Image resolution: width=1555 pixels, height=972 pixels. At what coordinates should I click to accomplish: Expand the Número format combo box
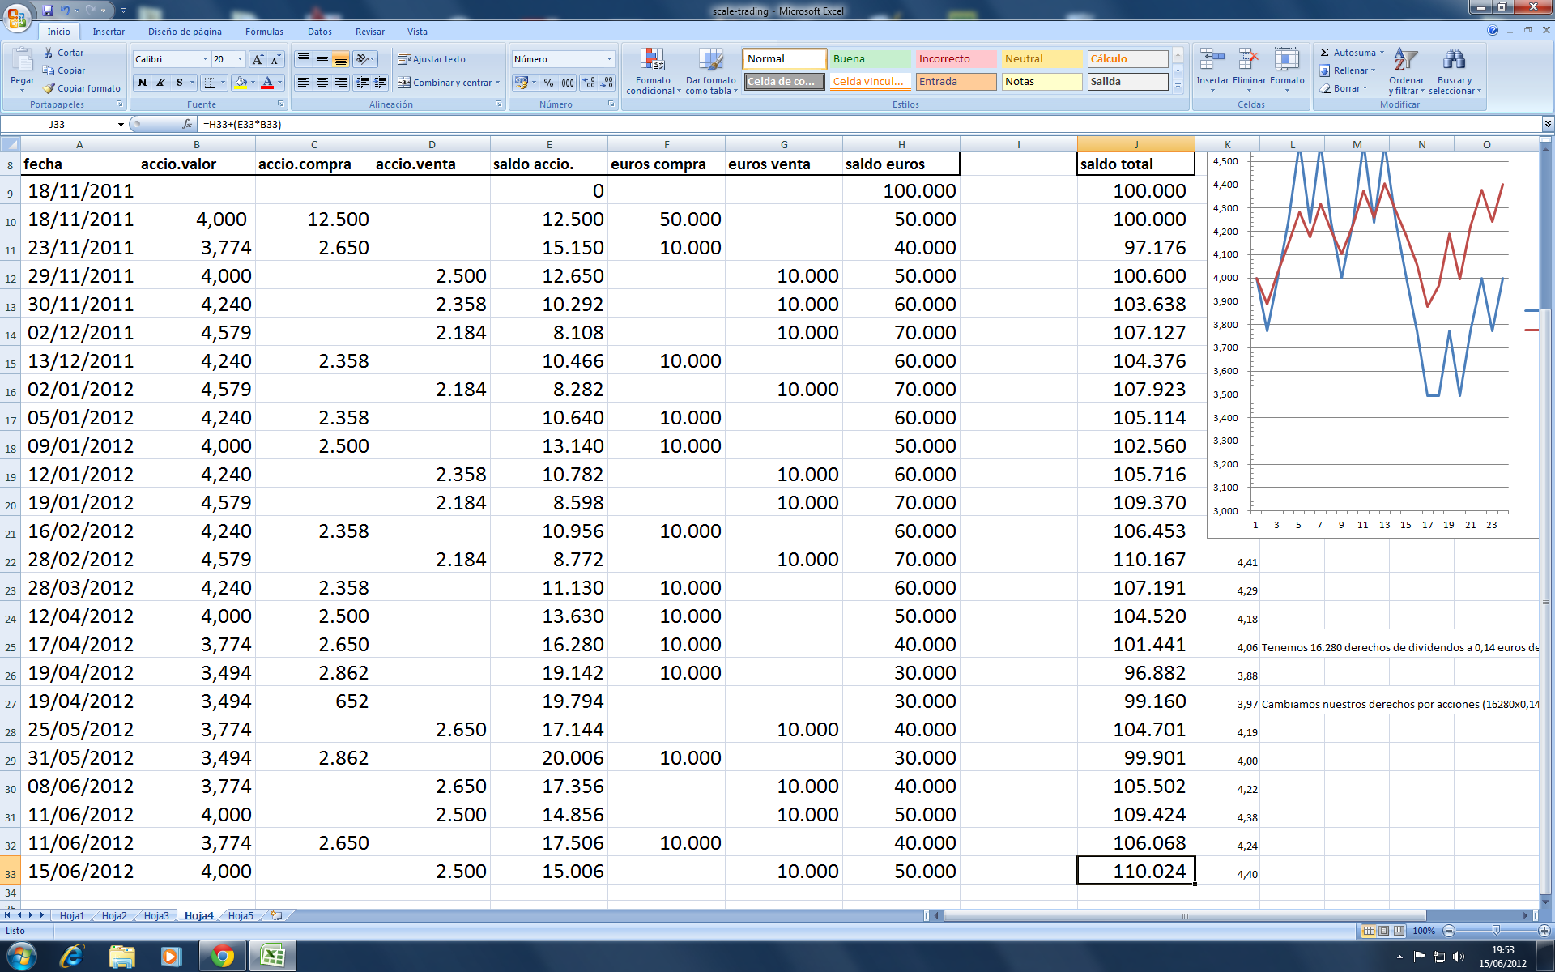pos(609,59)
